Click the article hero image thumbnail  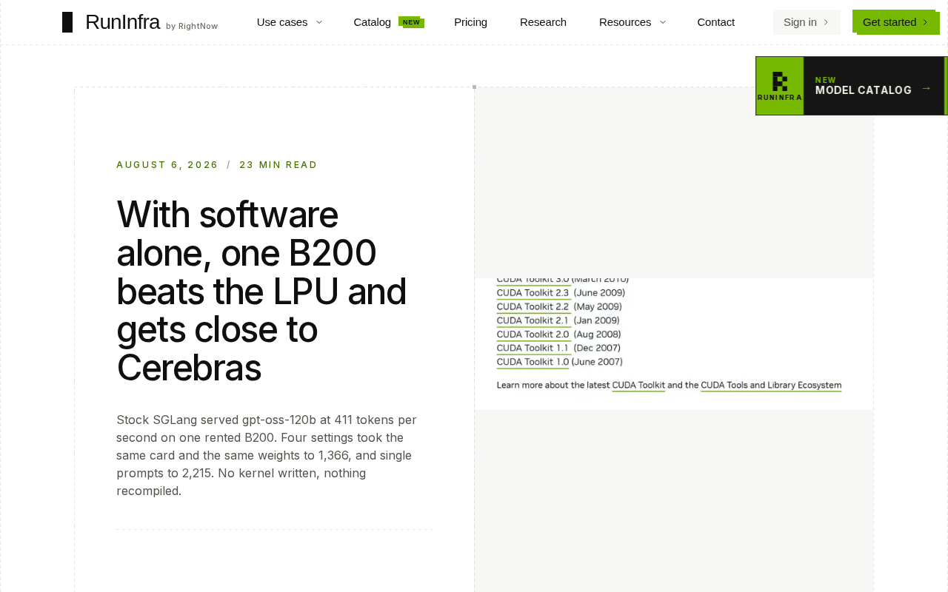673,344
